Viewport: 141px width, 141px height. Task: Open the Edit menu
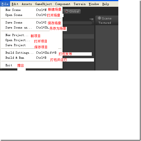(x=15, y=4)
